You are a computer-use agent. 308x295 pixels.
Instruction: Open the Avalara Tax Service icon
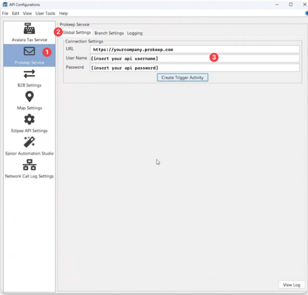pyautogui.click(x=29, y=29)
